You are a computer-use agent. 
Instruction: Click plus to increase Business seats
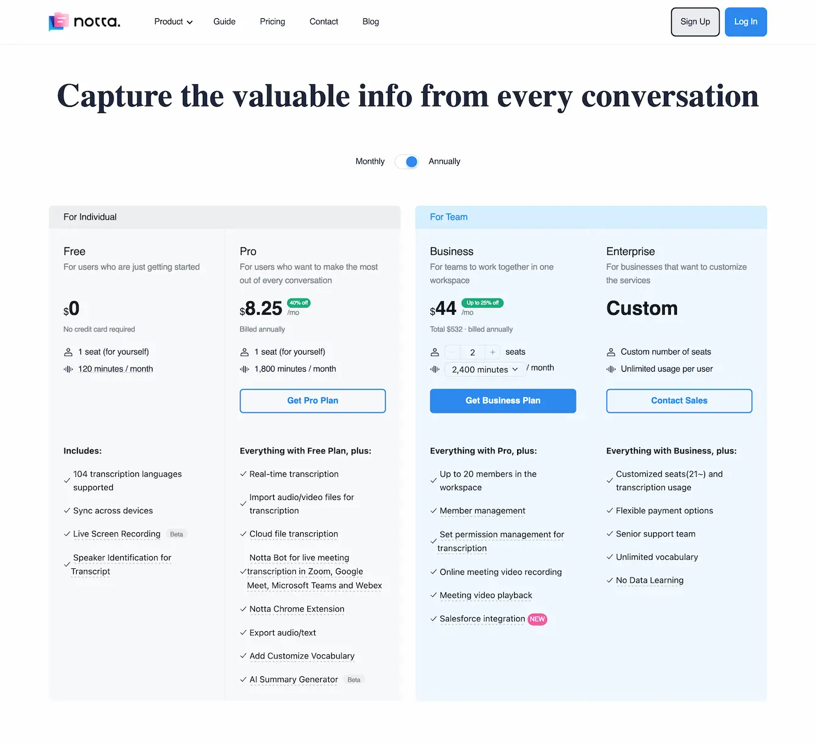click(x=492, y=352)
